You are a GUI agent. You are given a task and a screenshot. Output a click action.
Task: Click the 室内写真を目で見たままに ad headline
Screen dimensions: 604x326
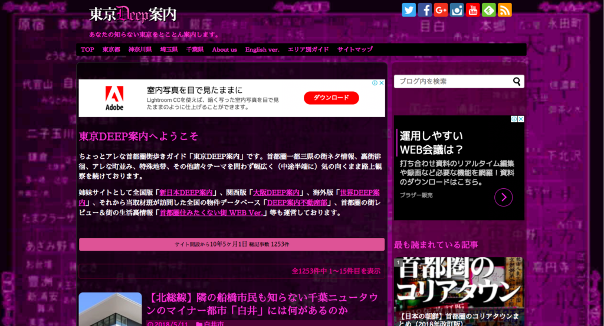pyautogui.click(x=195, y=91)
